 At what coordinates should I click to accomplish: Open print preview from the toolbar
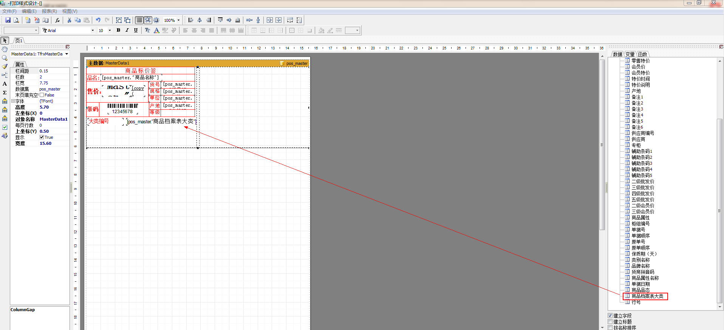(16, 20)
